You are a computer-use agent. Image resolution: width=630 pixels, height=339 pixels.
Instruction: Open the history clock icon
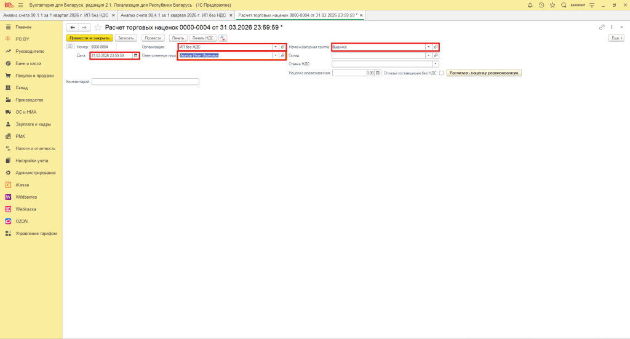tap(541, 5)
